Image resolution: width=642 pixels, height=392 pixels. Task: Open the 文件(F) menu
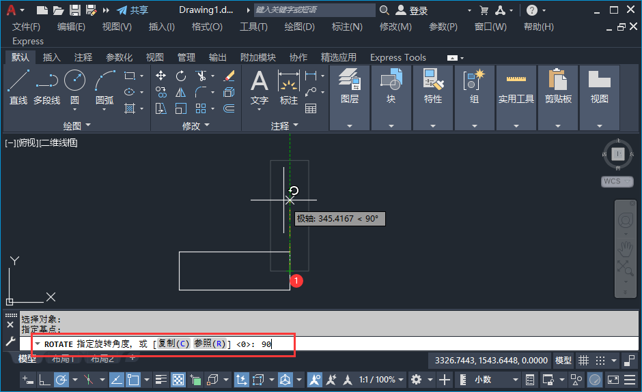coord(26,27)
